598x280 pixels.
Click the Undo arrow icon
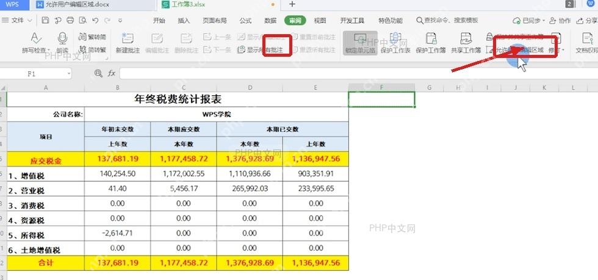coord(95,20)
